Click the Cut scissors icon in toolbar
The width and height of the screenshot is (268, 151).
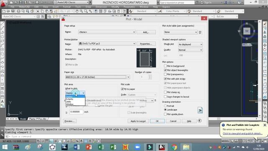coord(38,11)
